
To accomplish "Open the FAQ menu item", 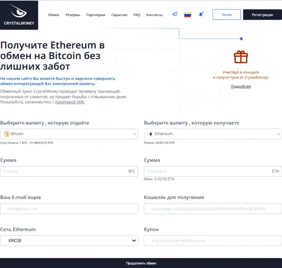I will [x=137, y=15].
